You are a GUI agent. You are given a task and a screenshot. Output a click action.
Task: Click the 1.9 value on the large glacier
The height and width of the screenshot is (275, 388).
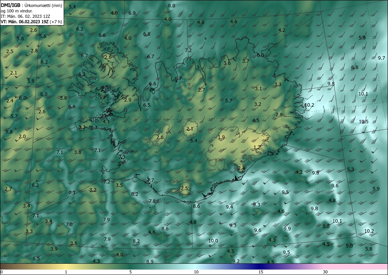[x=221, y=137]
